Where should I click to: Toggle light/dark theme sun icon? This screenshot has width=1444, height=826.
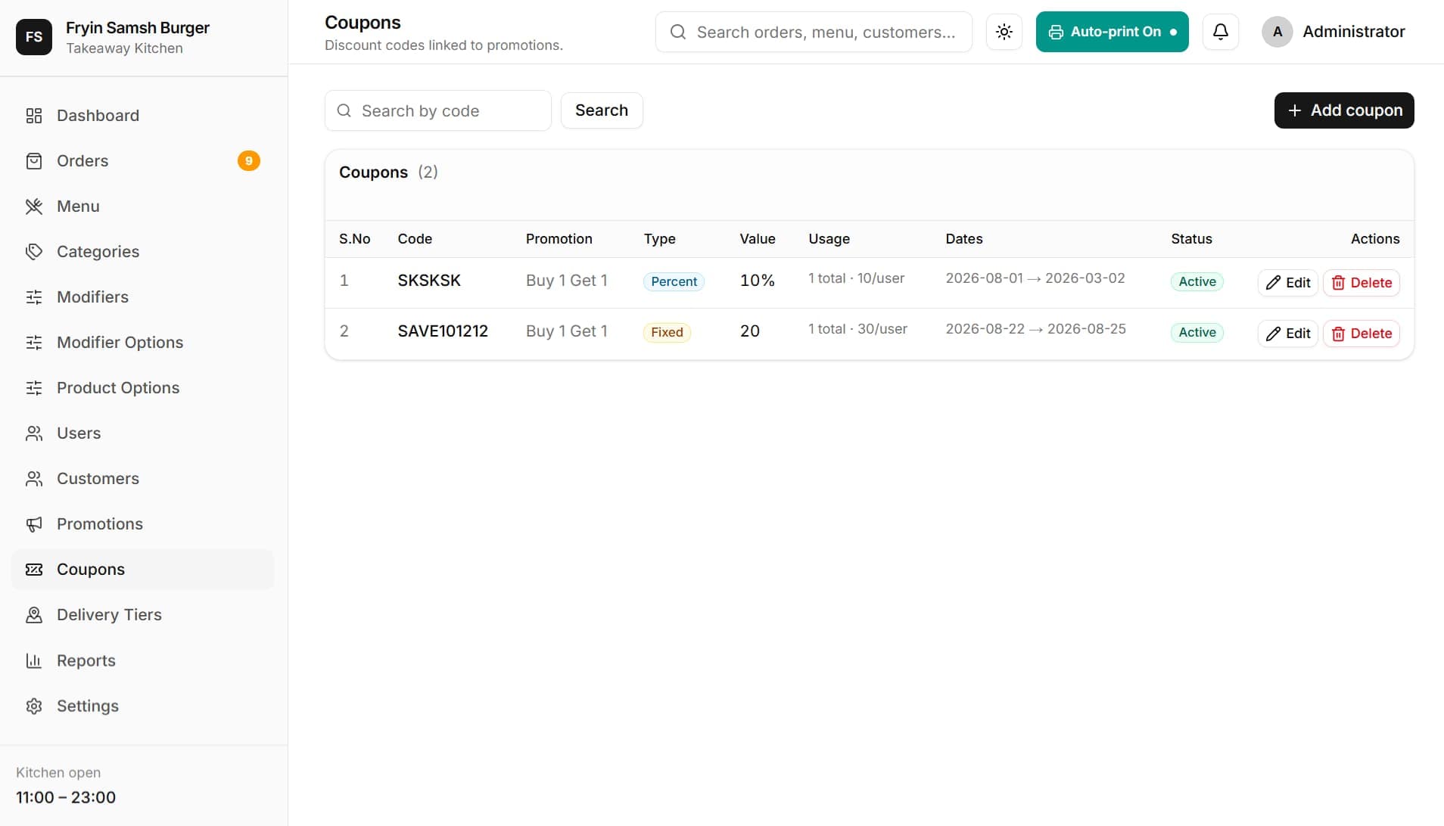(1004, 32)
